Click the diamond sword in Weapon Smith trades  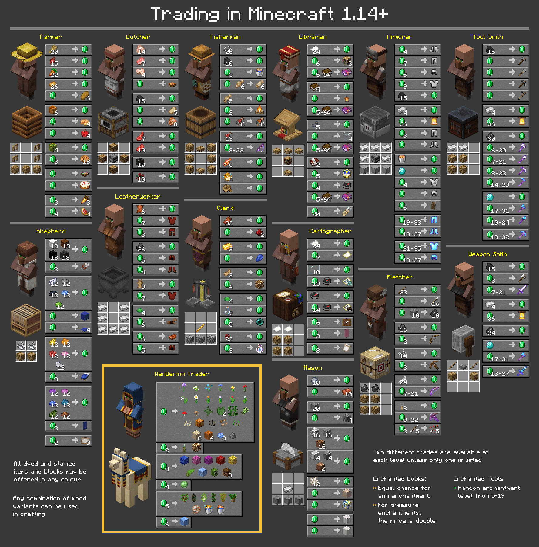tap(522, 371)
